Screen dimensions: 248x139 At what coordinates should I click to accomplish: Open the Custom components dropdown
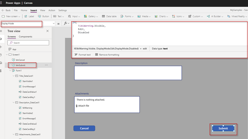(x=195, y=16)
